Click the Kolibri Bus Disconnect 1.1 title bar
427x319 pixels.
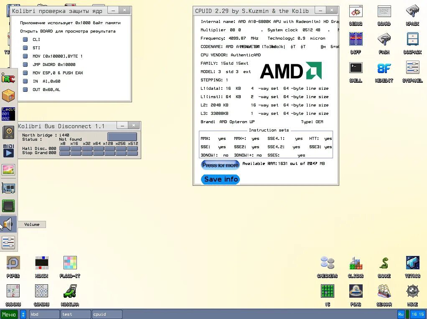(67, 126)
